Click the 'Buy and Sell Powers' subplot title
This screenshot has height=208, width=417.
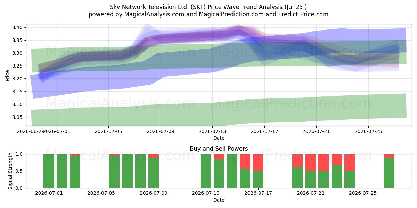pyautogui.click(x=219, y=149)
